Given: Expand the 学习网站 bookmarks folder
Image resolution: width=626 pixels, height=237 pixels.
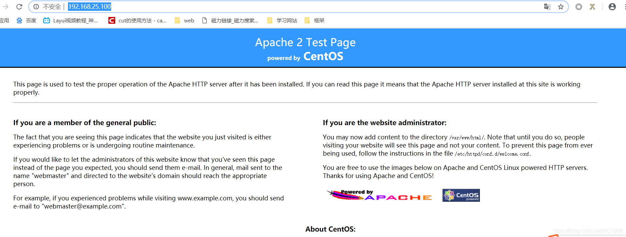Looking at the screenshot, I should click(x=282, y=20).
